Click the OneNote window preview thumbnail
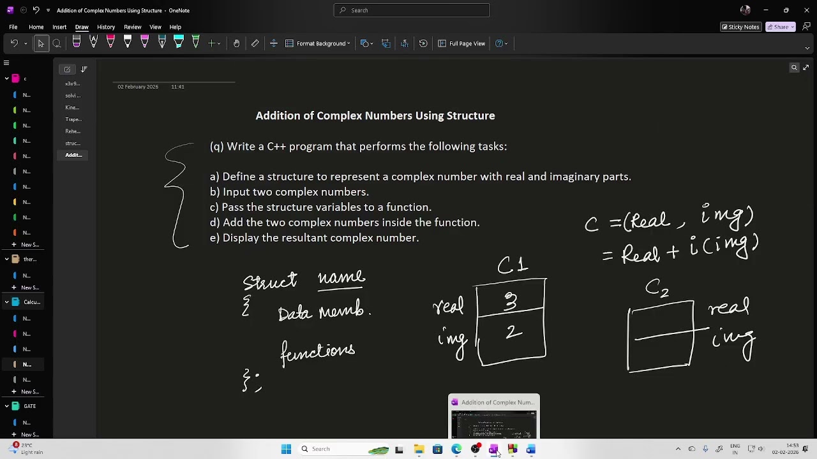817x459 pixels. coord(494,417)
